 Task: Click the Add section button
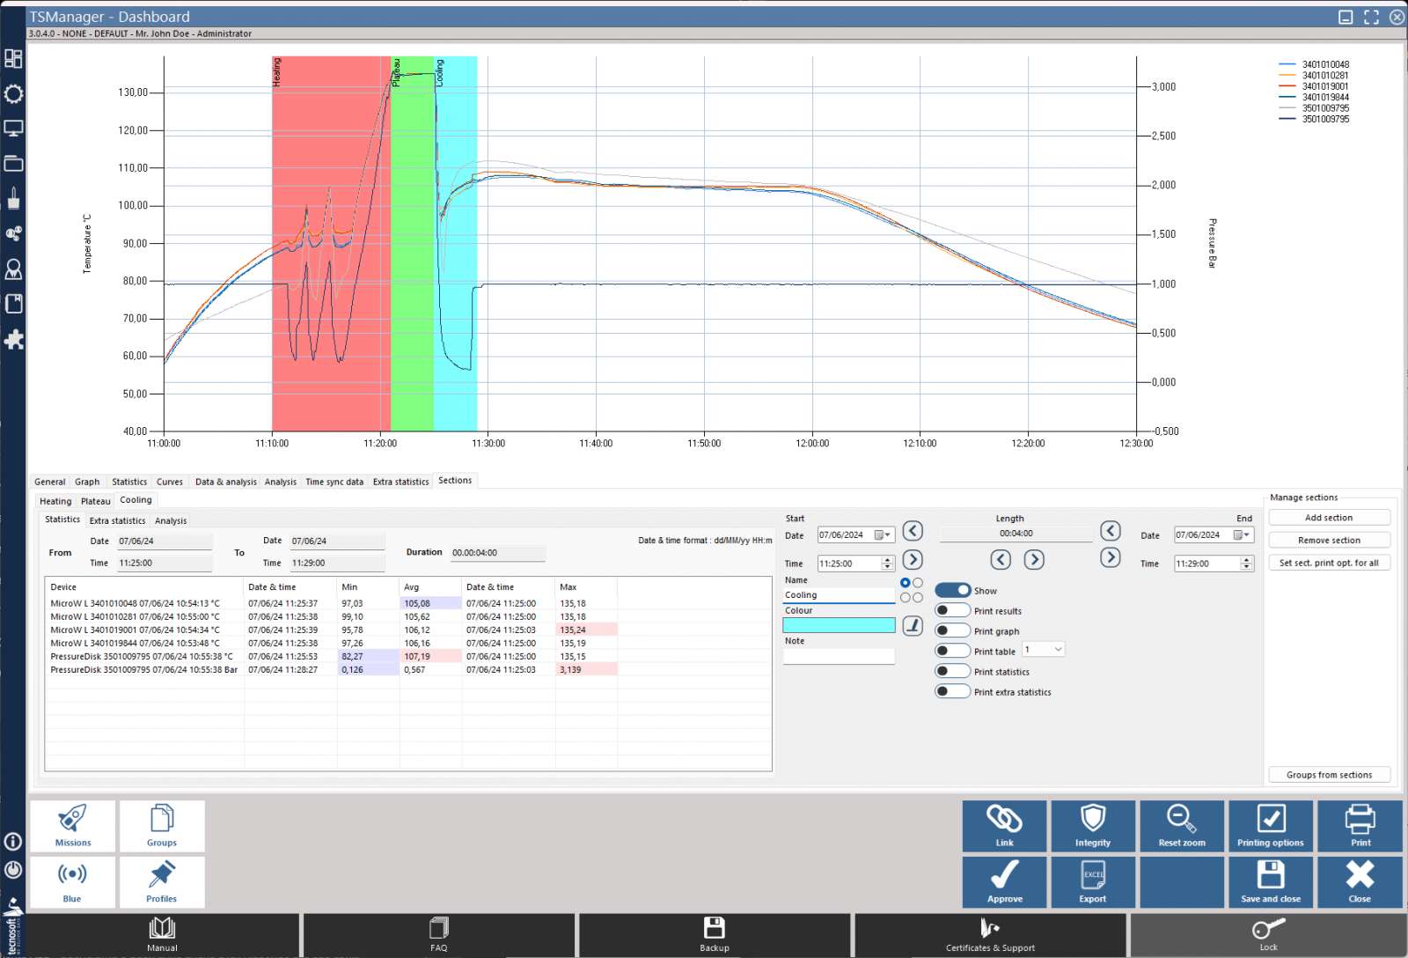[x=1329, y=517]
